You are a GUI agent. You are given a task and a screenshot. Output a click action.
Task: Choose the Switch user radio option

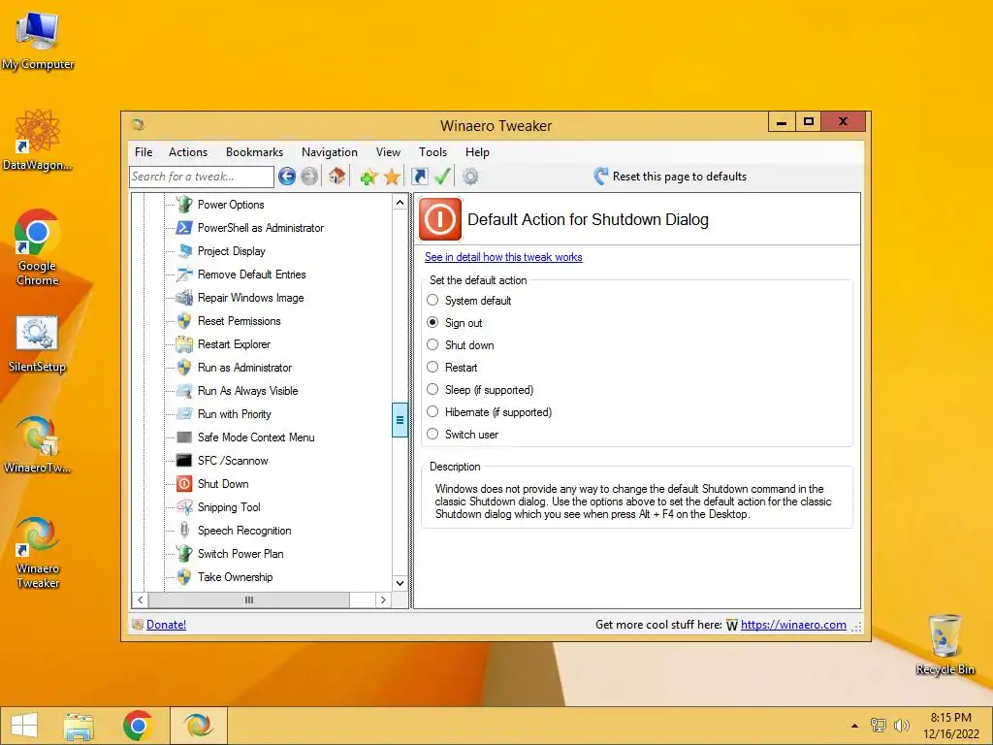point(432,434)
